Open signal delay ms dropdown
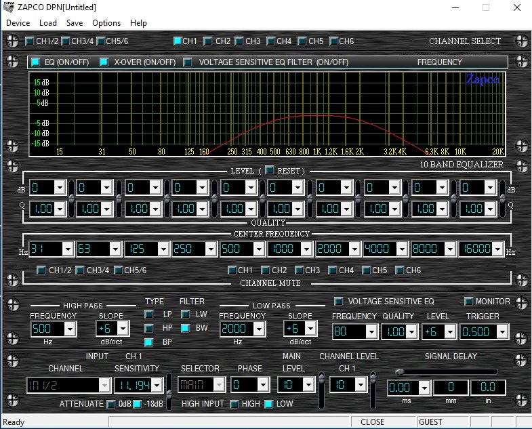Viewport: 532px width, 429px height. 424,387
